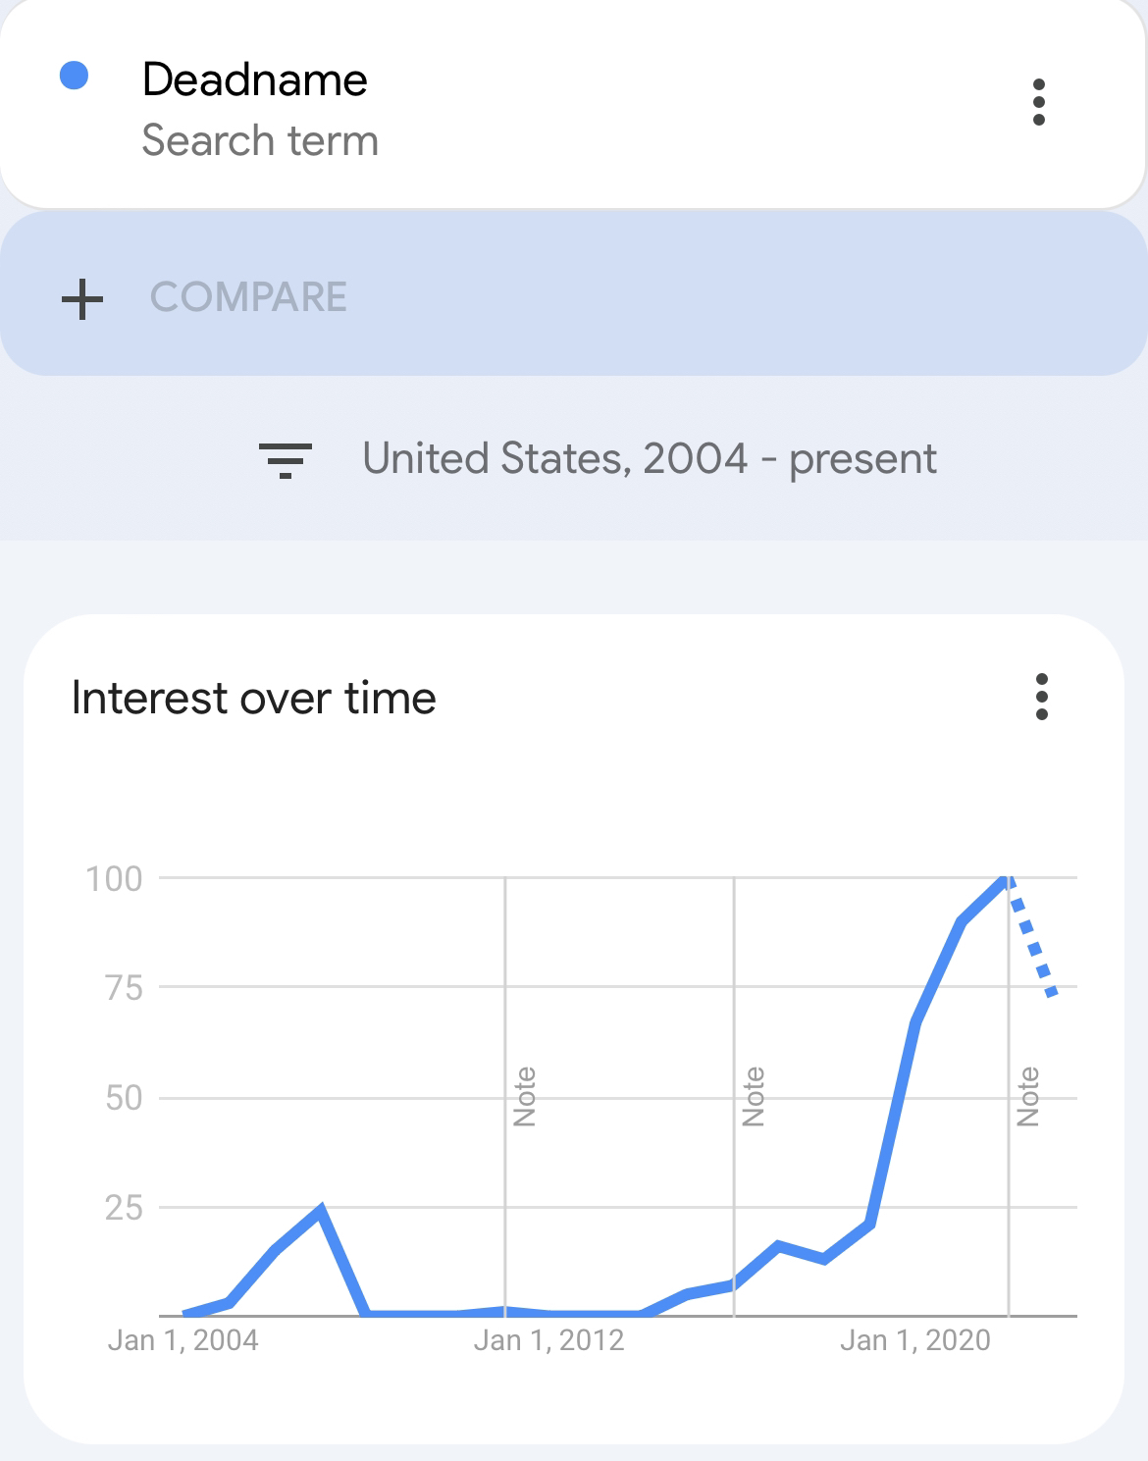Select the steep rising line segment near 50
Viewport: 1148px width, 1461px height.
click(893, 1122)
